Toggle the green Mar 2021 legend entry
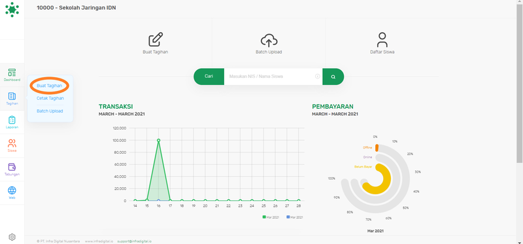This screenshot has width=523, height=244. (271, 217)
